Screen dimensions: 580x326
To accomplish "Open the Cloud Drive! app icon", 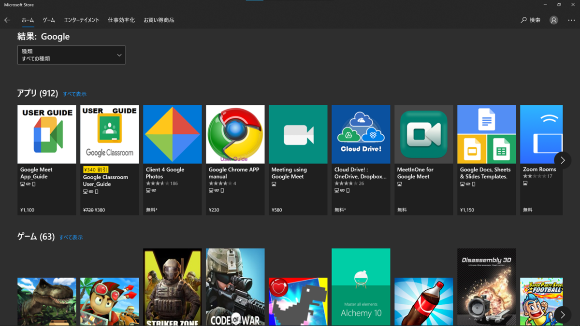I will [361, 134].
